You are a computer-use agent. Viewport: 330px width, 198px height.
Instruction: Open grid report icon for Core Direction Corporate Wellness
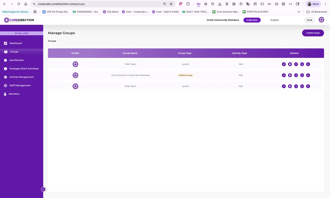tap(302, 75)
